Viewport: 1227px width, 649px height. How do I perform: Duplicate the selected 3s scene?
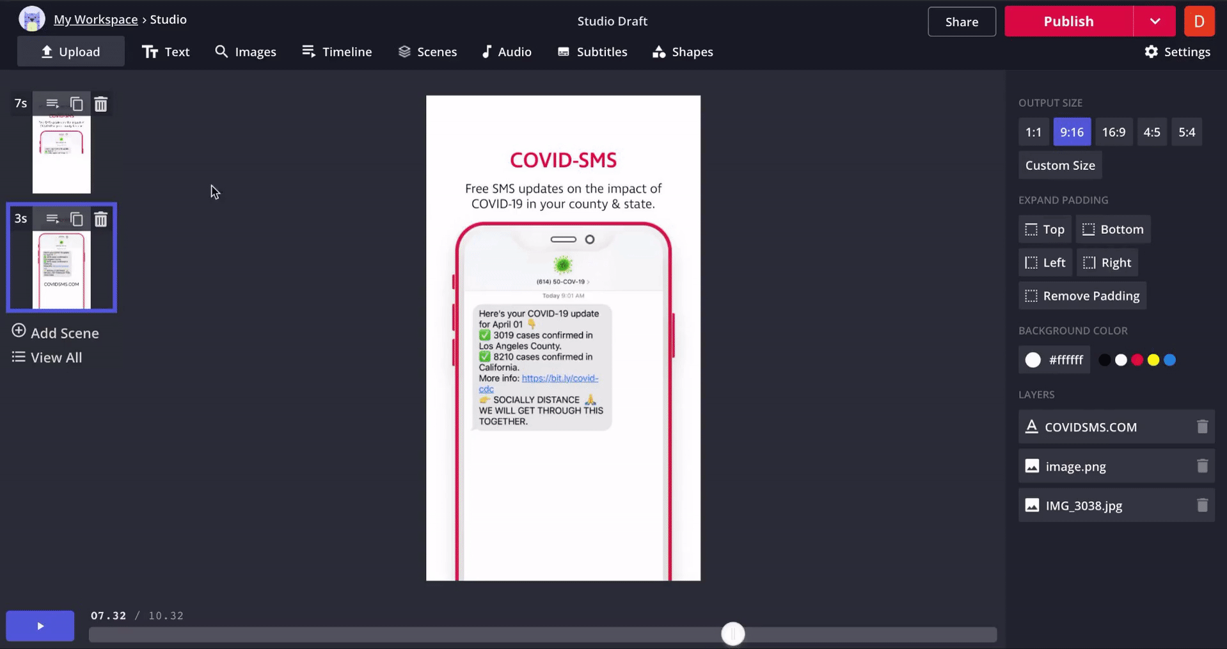pos(77,219)
